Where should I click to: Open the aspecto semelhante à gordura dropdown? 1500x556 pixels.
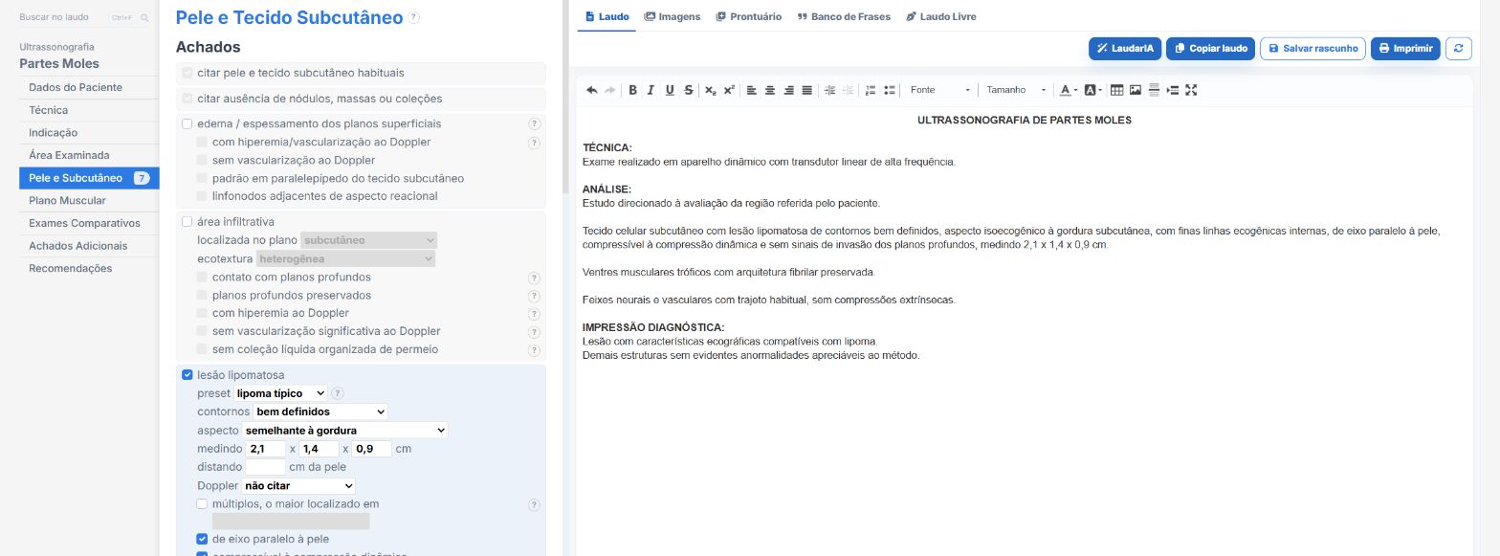[344, 431]
